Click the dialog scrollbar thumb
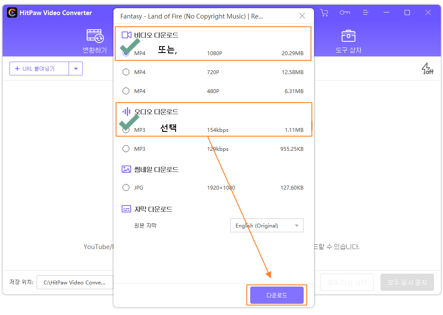 click(x=311, y=125)
